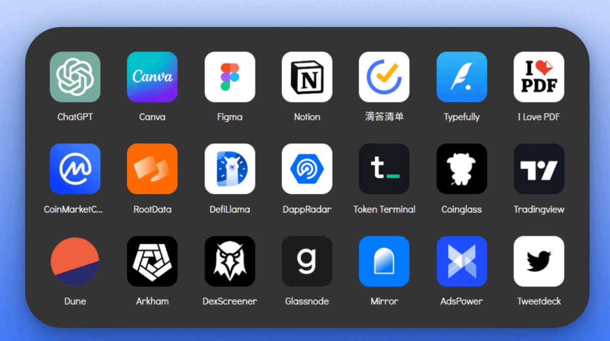
Task: Launch the Dune circle icon
Action: tap(75, 261)
